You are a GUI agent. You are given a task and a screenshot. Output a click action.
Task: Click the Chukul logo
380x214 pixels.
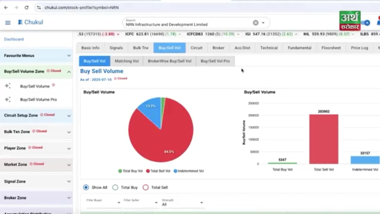click(31, 22)
